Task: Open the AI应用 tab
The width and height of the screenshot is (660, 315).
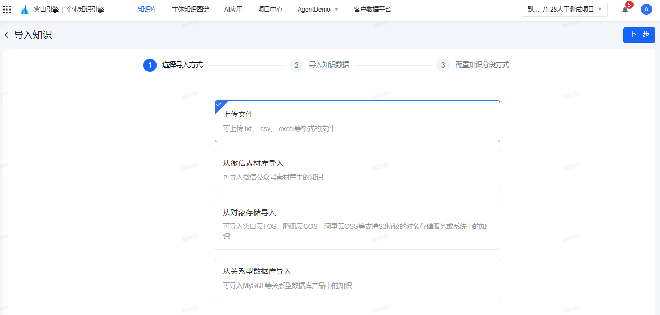Action: click(x=233, y=10)
